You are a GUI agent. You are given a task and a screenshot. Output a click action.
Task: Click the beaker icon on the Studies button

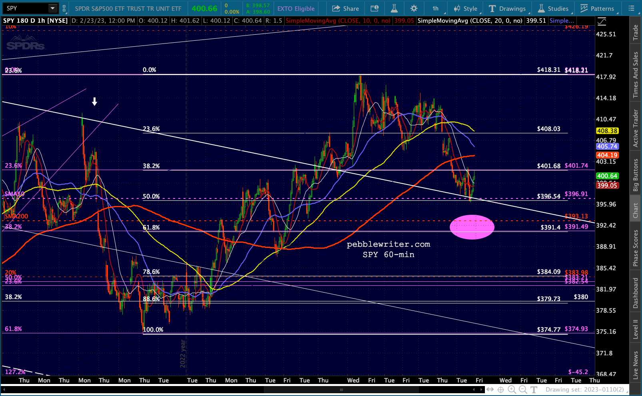tap(541, 8)
